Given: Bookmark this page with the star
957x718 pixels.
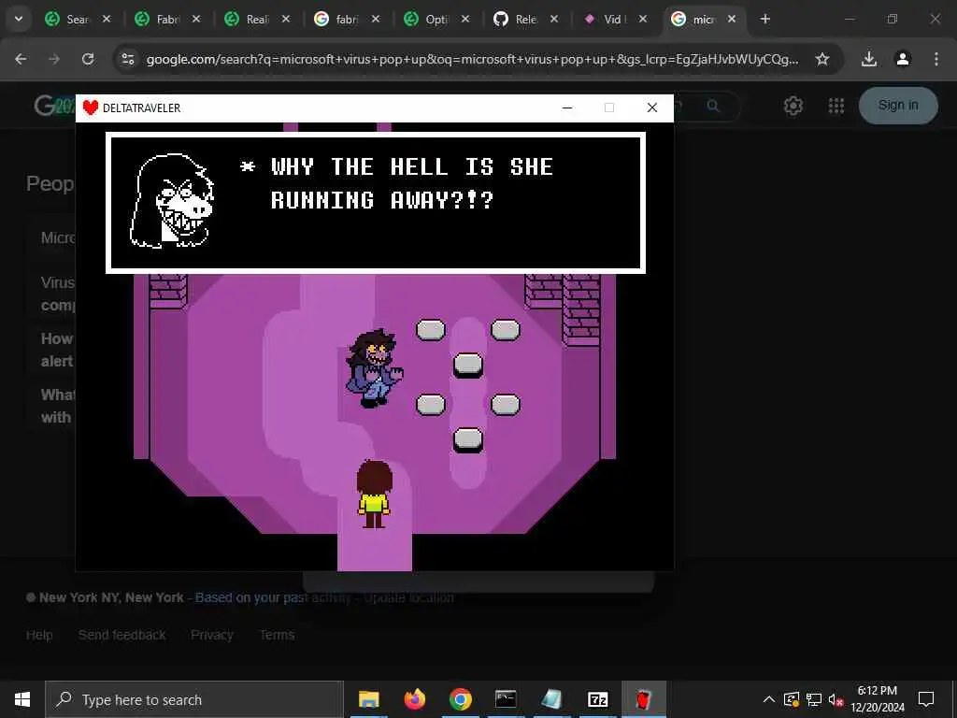Looking at the screenshot, I should [822, 59].
